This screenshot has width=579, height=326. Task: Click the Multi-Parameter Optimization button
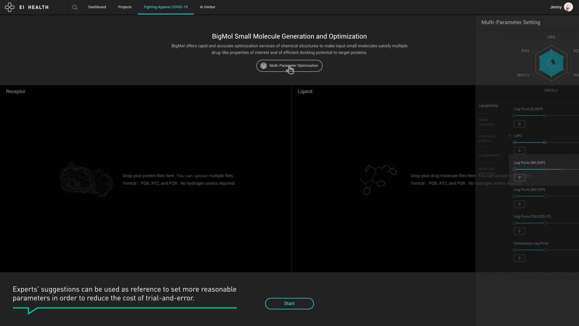click(x=289, y=66)
